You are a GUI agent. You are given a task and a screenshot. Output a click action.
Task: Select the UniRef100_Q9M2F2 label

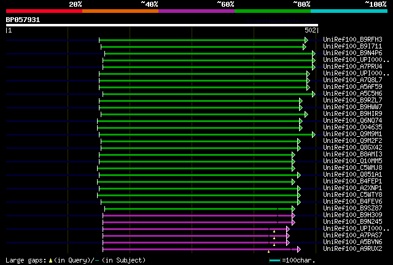pyautogui.click(x=352, y=140)
